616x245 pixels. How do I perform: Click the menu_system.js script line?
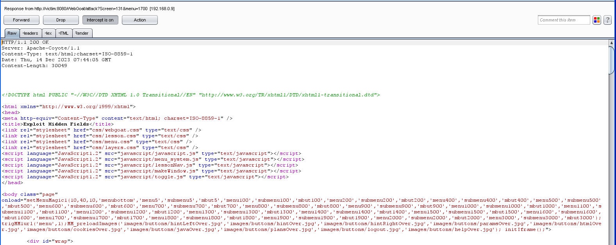[153, 159]
